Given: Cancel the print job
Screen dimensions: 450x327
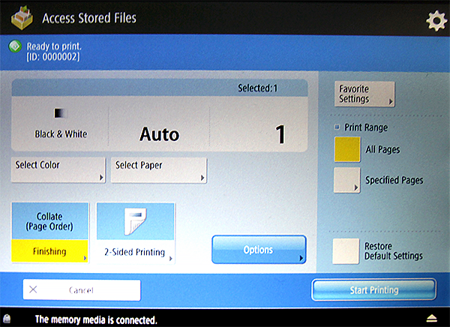Looking at the screenshot, I should (x=82, y=290).
